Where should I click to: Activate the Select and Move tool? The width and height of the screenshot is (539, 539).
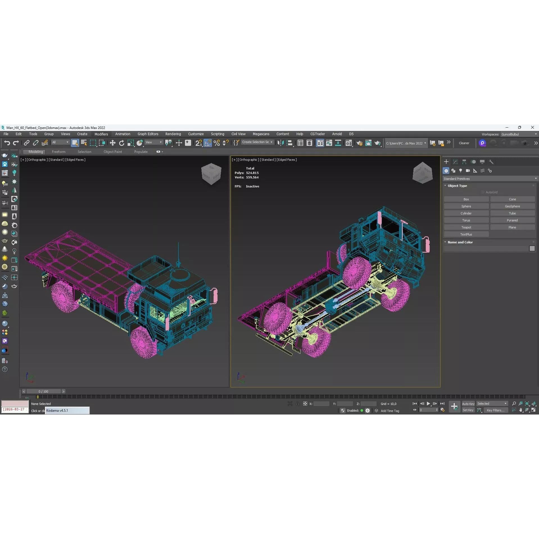point(112,143)
